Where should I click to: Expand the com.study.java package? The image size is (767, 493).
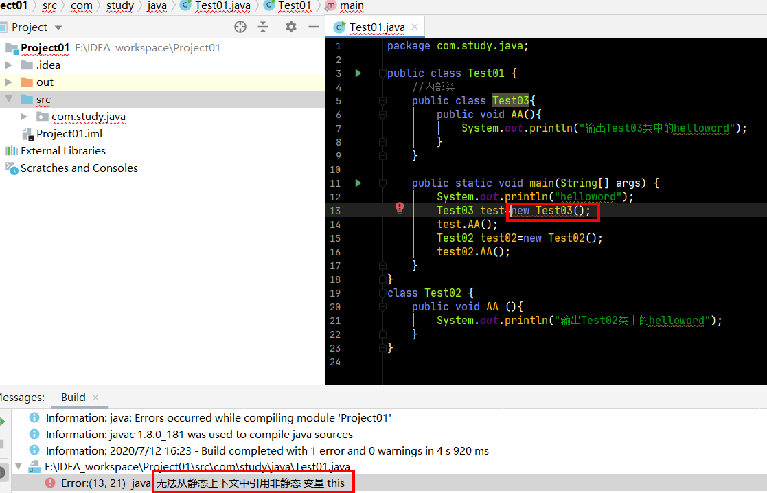coord(23,117)
